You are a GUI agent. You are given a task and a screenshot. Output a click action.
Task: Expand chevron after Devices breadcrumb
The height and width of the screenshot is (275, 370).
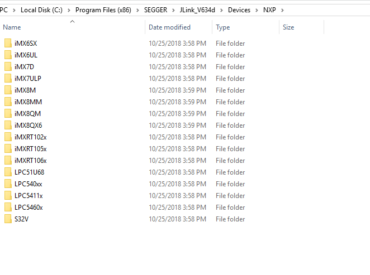[x=257, y=11]
